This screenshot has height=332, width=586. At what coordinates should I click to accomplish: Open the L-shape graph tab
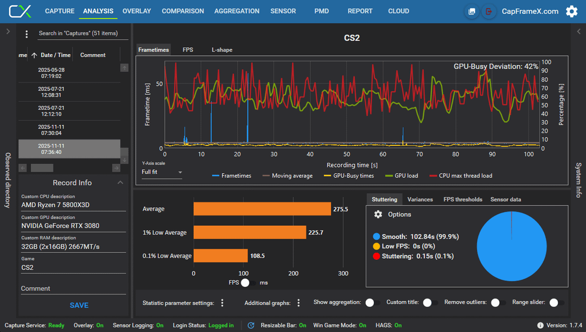pyautogui.click(x=222, y=50)
